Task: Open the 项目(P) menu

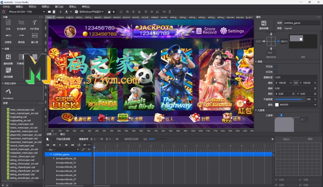Action: pos(32,7)
